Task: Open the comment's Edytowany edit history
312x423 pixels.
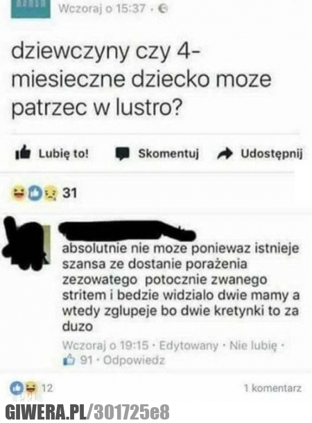Action: 189,345
